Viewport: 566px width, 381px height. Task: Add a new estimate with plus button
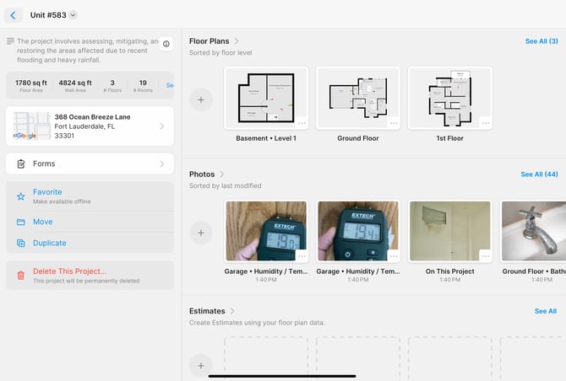tap(200, 365)
